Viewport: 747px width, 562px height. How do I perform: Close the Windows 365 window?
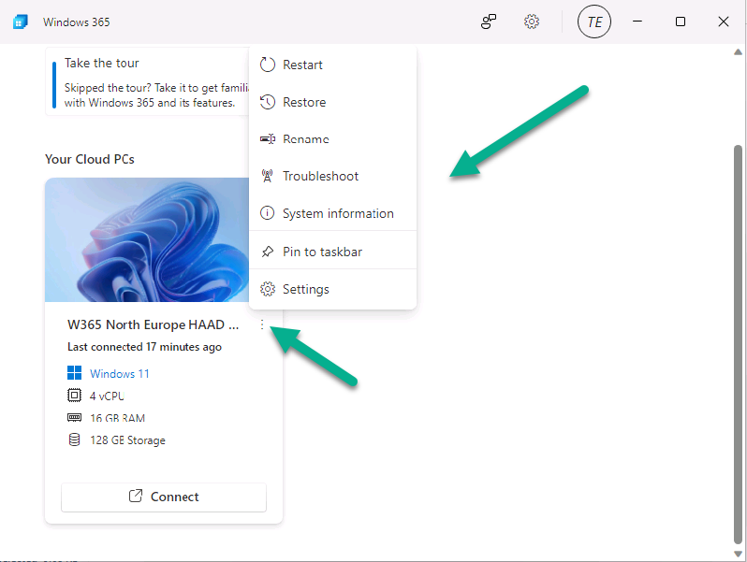click(724, 22)
